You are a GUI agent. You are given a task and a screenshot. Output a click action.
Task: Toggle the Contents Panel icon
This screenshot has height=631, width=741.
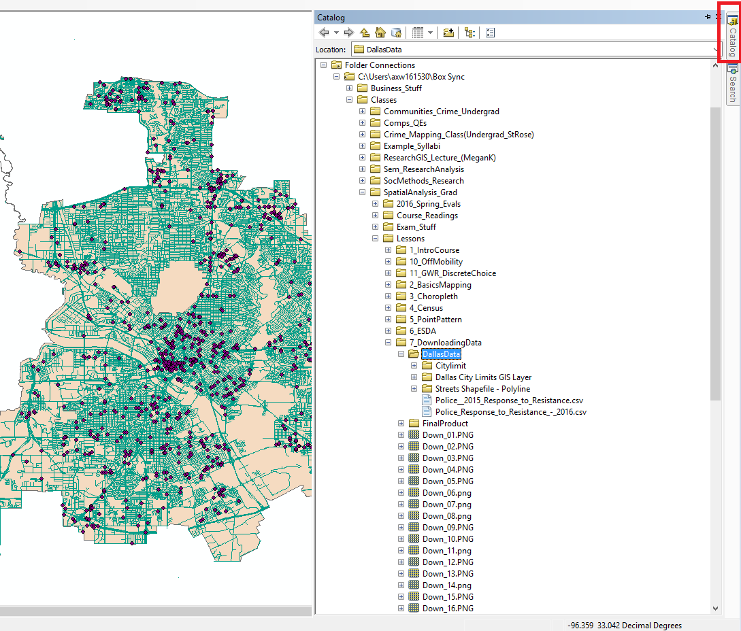tap(470, 32)
